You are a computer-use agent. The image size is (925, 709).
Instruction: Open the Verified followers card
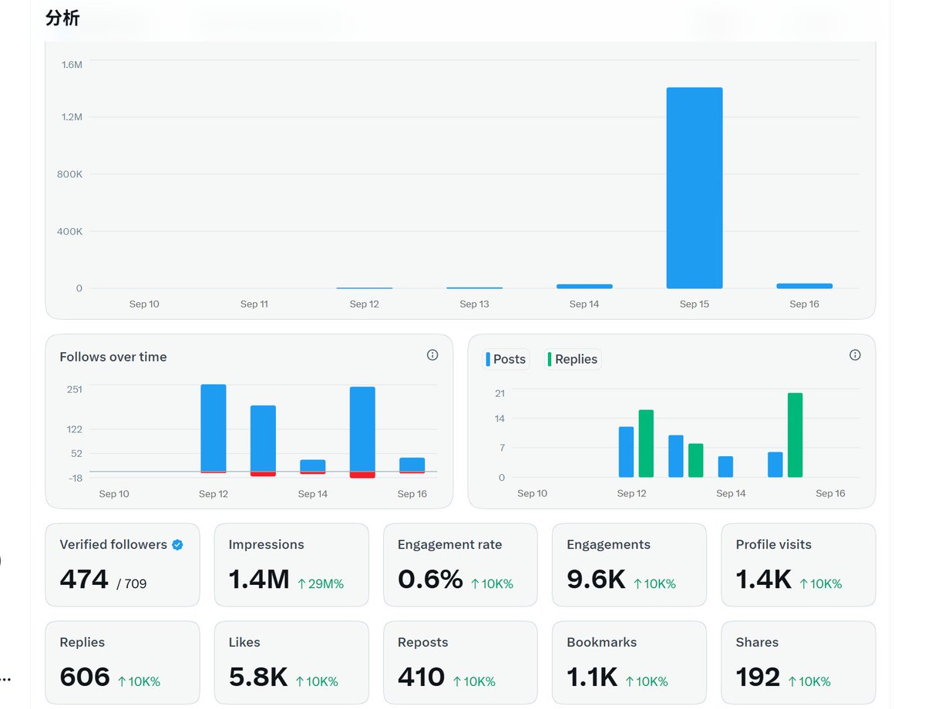click(x=123, y=565)
